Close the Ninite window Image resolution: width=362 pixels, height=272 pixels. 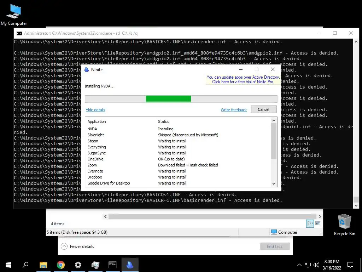[x=273, y=69]
